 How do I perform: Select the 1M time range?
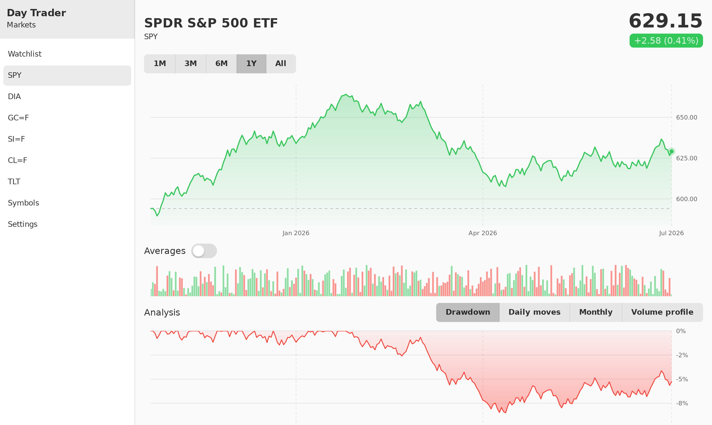(x=160, y=64)
